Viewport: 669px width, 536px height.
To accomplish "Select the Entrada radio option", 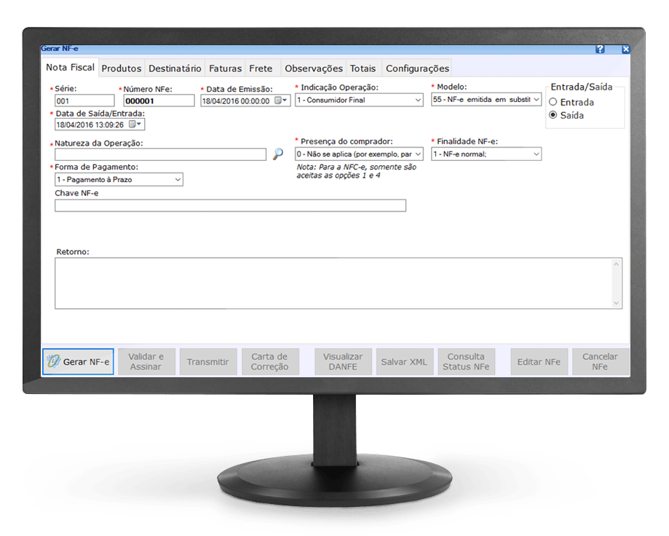I will coord(553,102).
